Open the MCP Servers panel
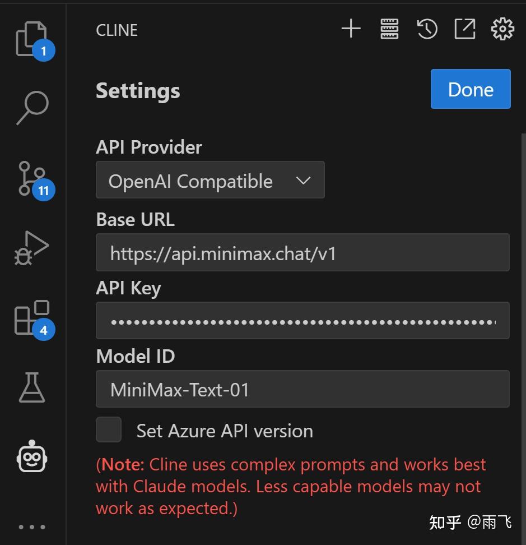 [389, 29]
